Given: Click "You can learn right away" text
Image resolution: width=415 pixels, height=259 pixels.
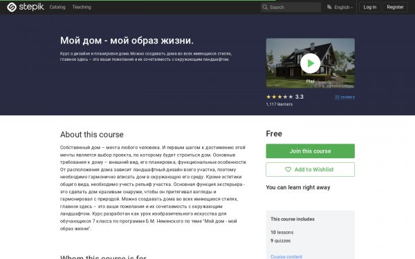Looking at the screenshot, I should (x=298, y=187).
